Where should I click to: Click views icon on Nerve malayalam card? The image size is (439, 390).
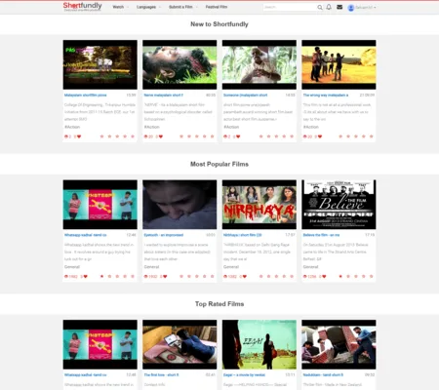pos(145,136)
